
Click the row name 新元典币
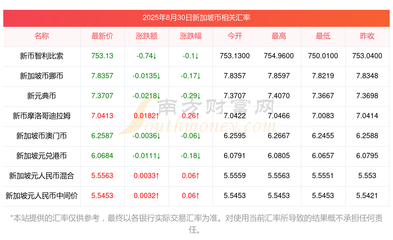[x=42, y=96]
